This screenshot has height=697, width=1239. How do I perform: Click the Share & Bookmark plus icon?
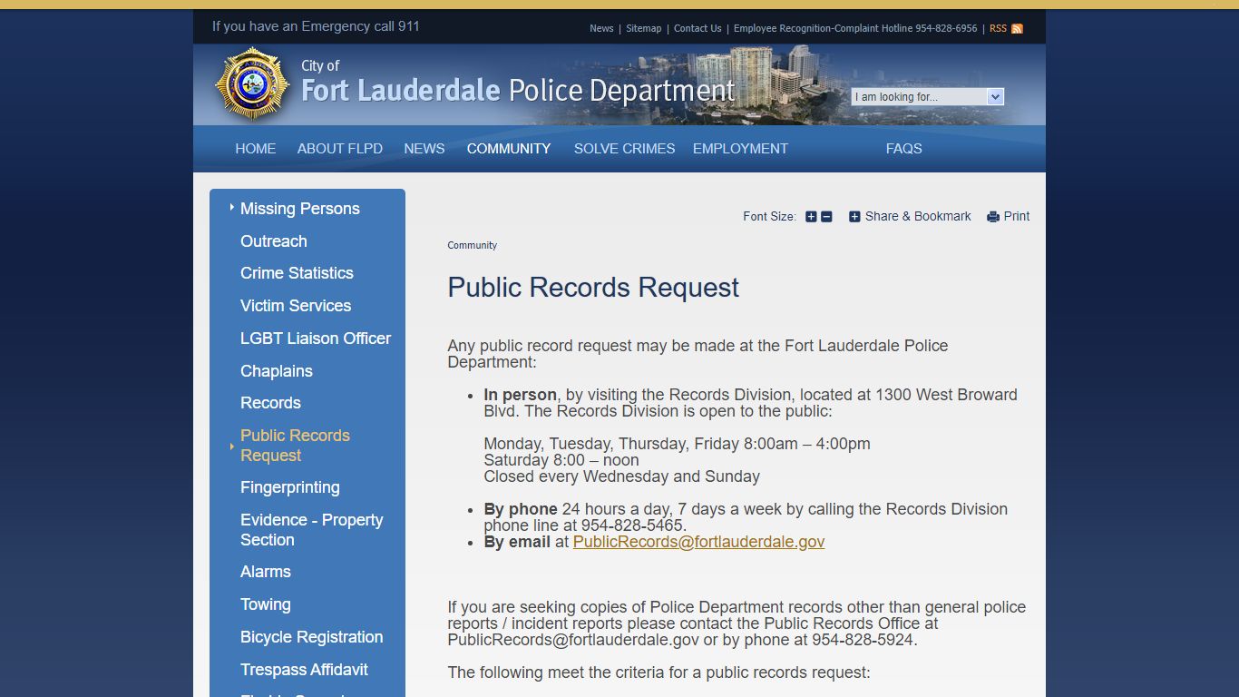coord(854,217)
